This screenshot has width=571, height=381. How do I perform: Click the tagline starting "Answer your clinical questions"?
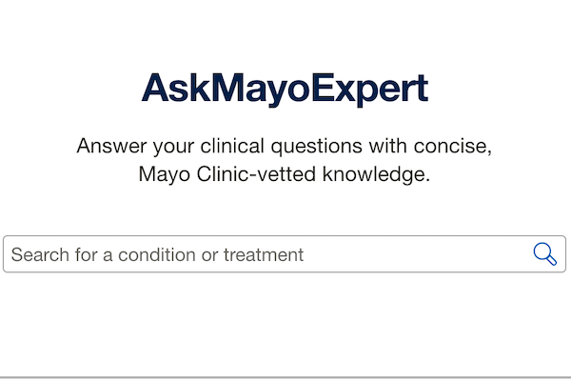285,148
